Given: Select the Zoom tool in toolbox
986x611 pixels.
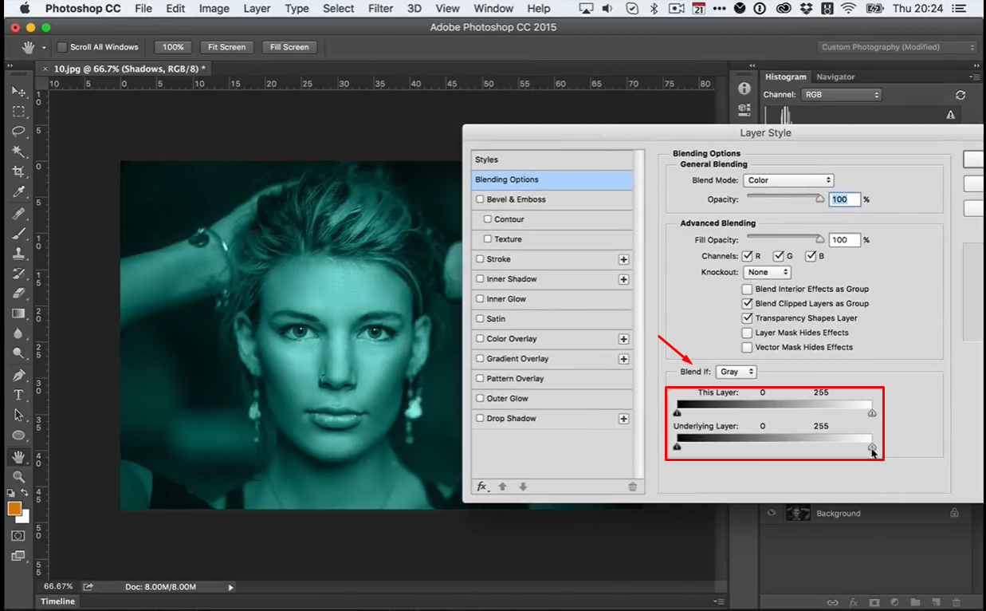Looking at the screenshot, I should click(x=18, y=476).
